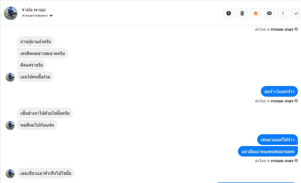The width and height of the screenshot is (301, 183).
Task: Click help icon beside topmost กรกมล เกษร
Action: (296, 29)
